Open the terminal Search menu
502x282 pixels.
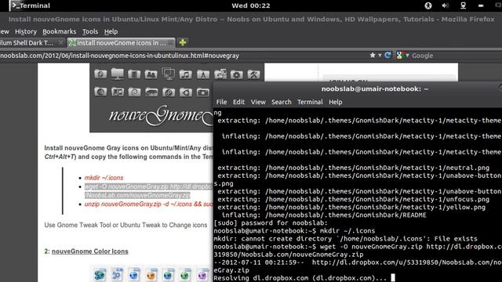[x=282, y=102]
